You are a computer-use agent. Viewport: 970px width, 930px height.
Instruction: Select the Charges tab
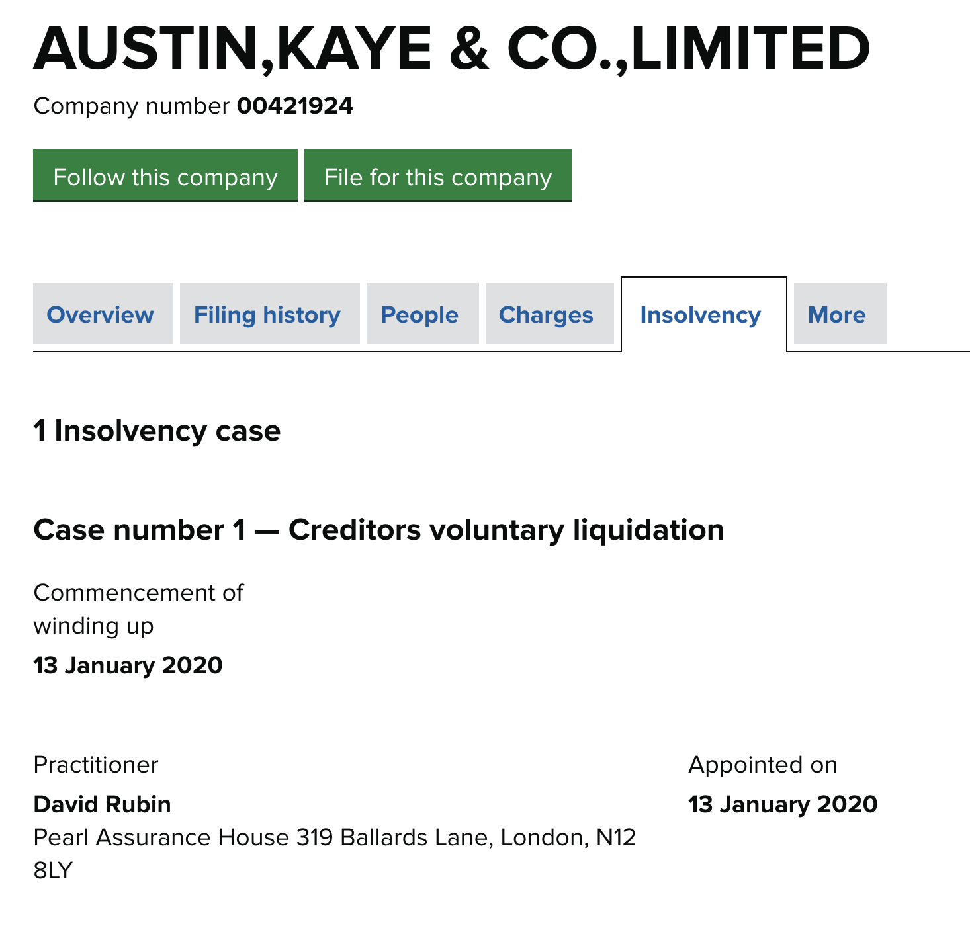[546, 315]
